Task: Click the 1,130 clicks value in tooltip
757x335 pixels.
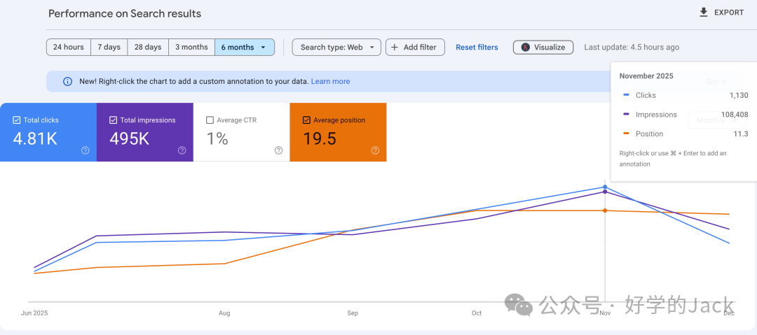Action: pos(739,95)
